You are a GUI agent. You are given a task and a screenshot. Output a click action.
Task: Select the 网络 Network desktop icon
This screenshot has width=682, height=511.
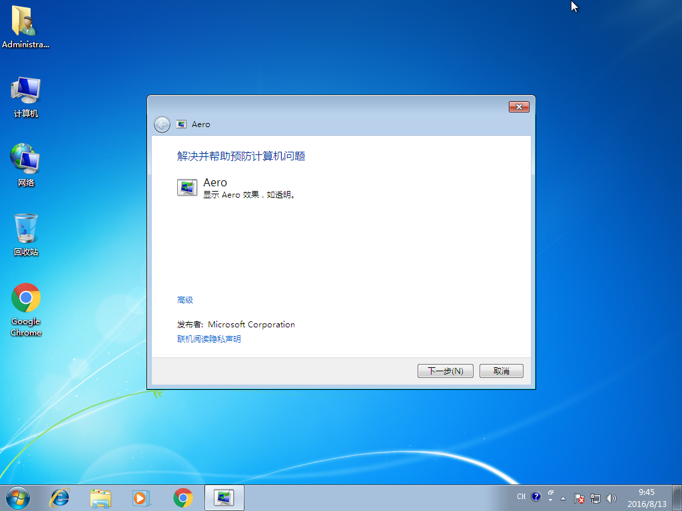pos(26,165)
